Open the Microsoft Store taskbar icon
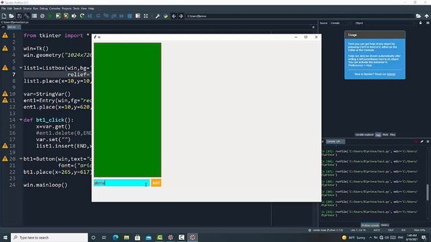The width and height of the screenshot is (431, 242). (137, 237)
